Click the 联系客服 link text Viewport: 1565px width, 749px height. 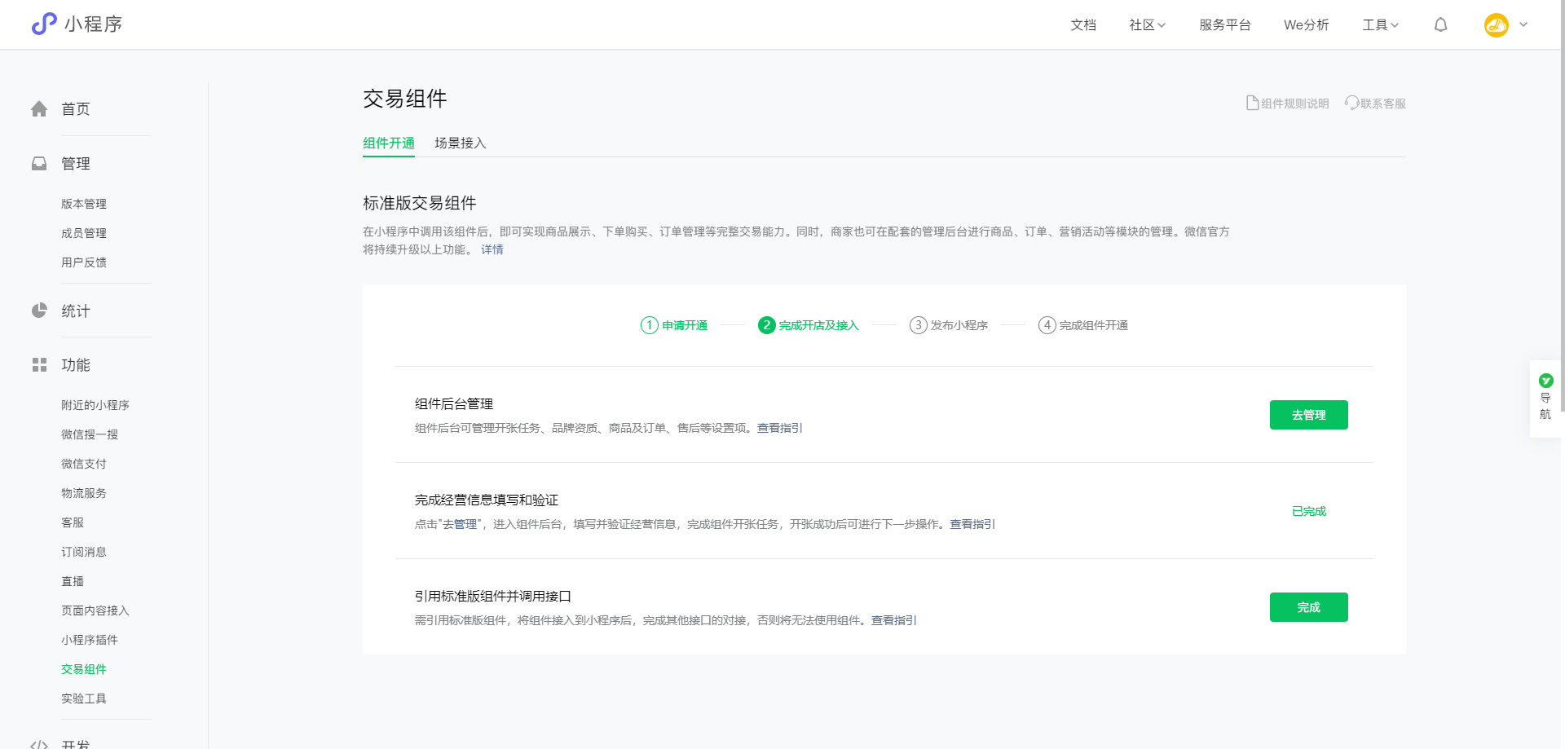click(x=1383, y=104)
